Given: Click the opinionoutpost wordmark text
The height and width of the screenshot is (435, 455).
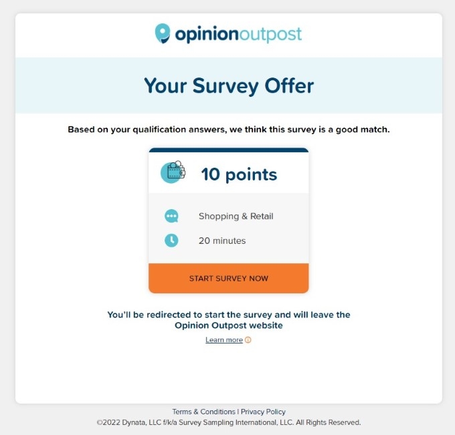Looking at the screenshot, I should coord(238,35).
